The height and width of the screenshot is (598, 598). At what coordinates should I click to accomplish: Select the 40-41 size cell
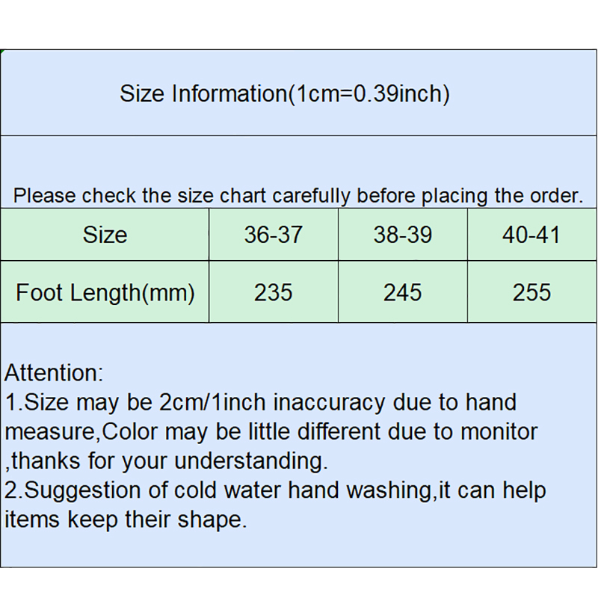point(531,235)
